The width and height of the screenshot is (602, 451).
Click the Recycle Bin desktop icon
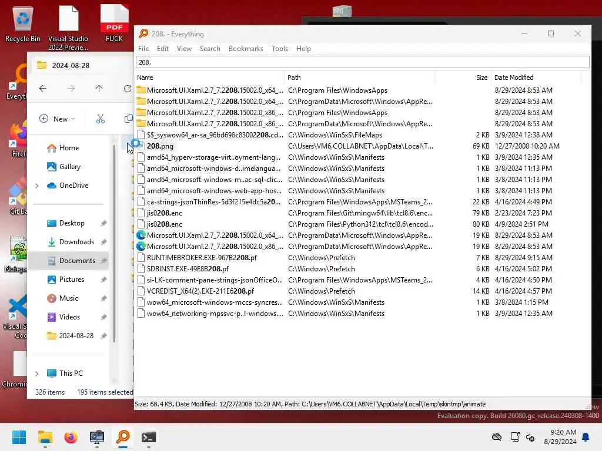tap(23, 23)
